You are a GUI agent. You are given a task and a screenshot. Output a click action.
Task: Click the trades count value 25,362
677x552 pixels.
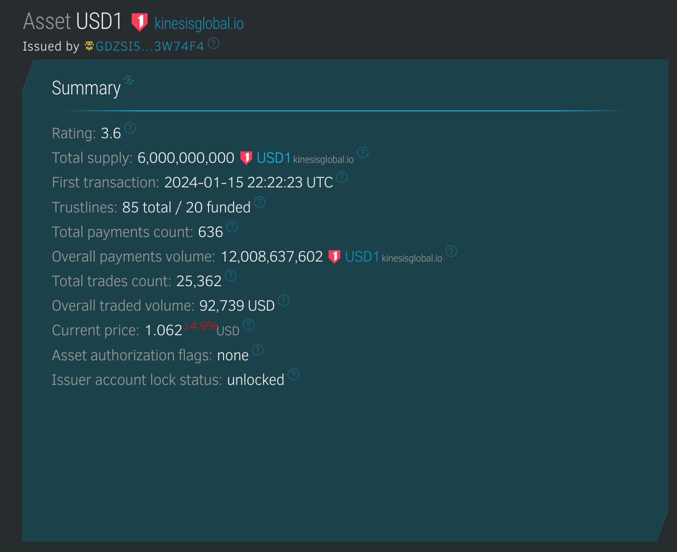(199, 281)
